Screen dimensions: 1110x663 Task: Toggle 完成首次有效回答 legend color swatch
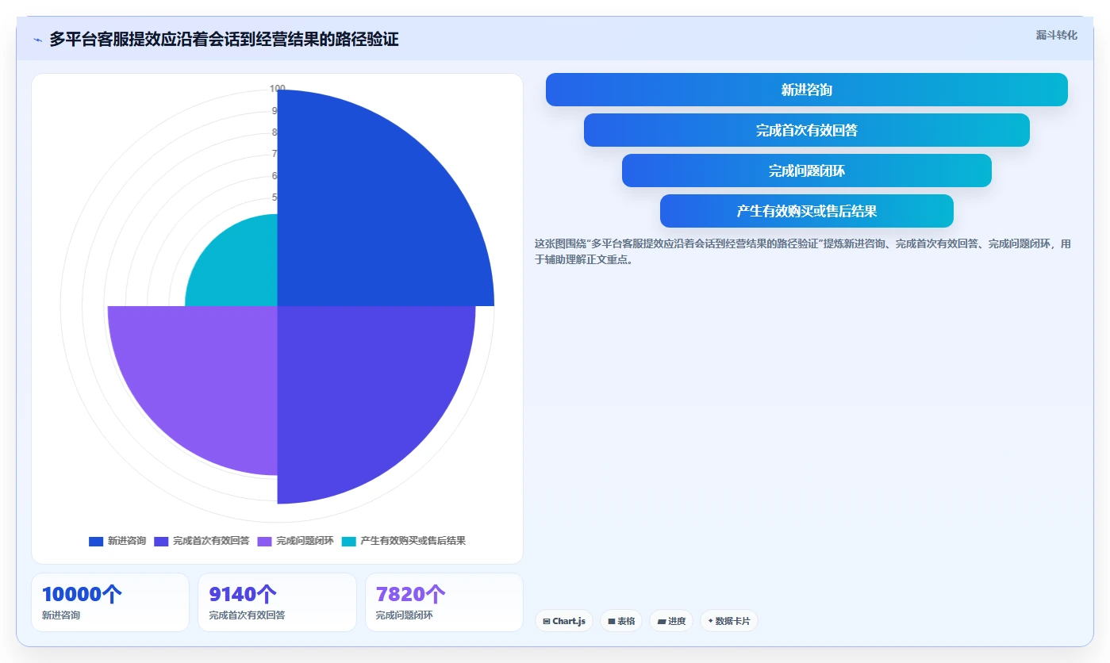[161, 542]
